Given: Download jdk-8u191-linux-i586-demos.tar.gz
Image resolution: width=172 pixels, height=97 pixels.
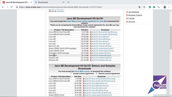Looking at the screenshot, I should point(96,86).
